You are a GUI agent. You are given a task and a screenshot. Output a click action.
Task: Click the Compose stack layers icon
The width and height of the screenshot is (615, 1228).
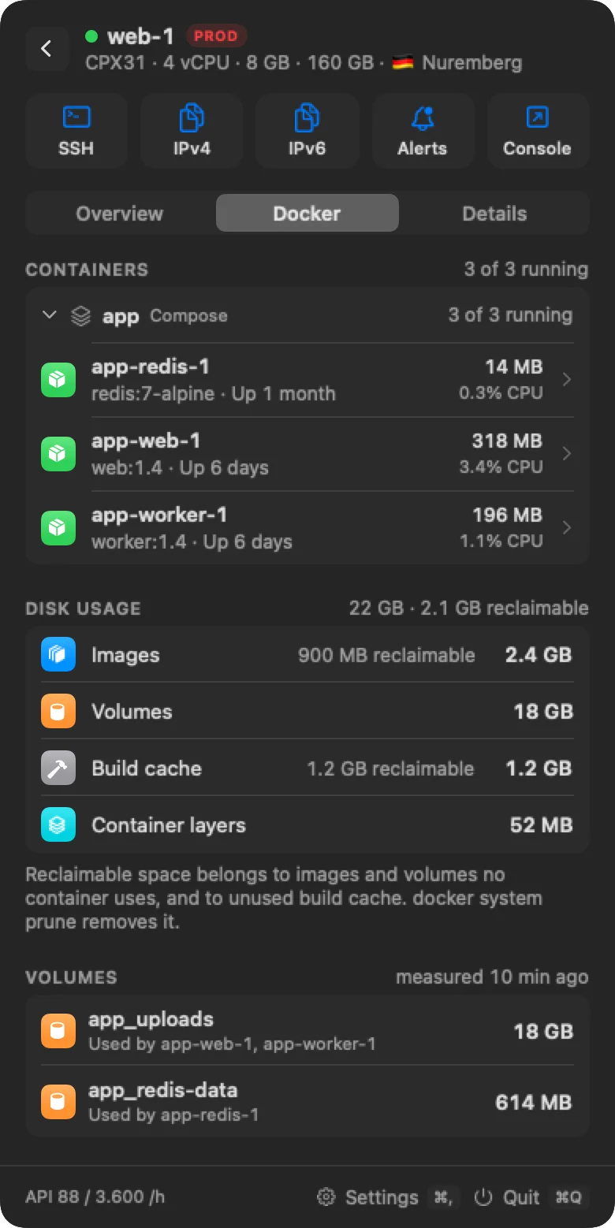(x=80, y=316)
